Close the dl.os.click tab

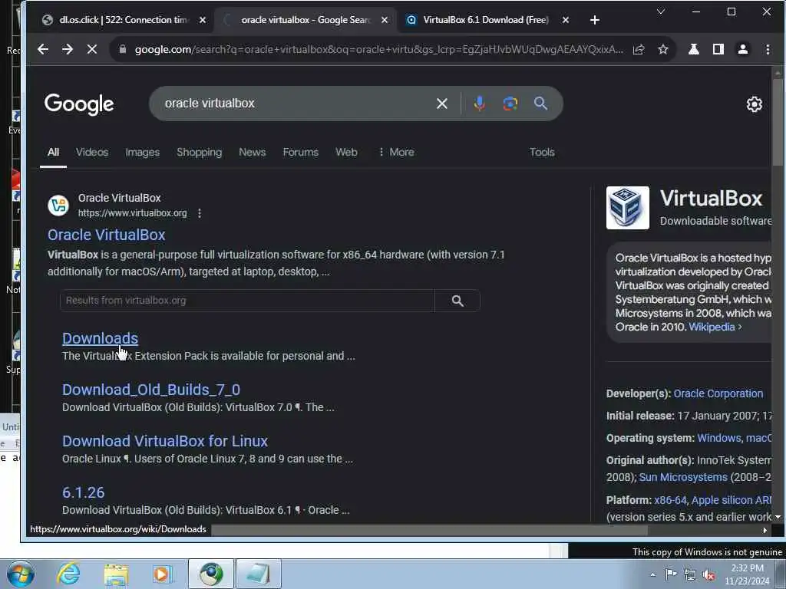(x=203, y=20)
